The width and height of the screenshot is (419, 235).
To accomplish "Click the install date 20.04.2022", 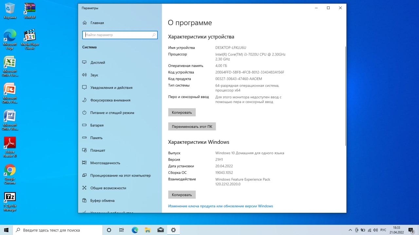I will [224, 166].
